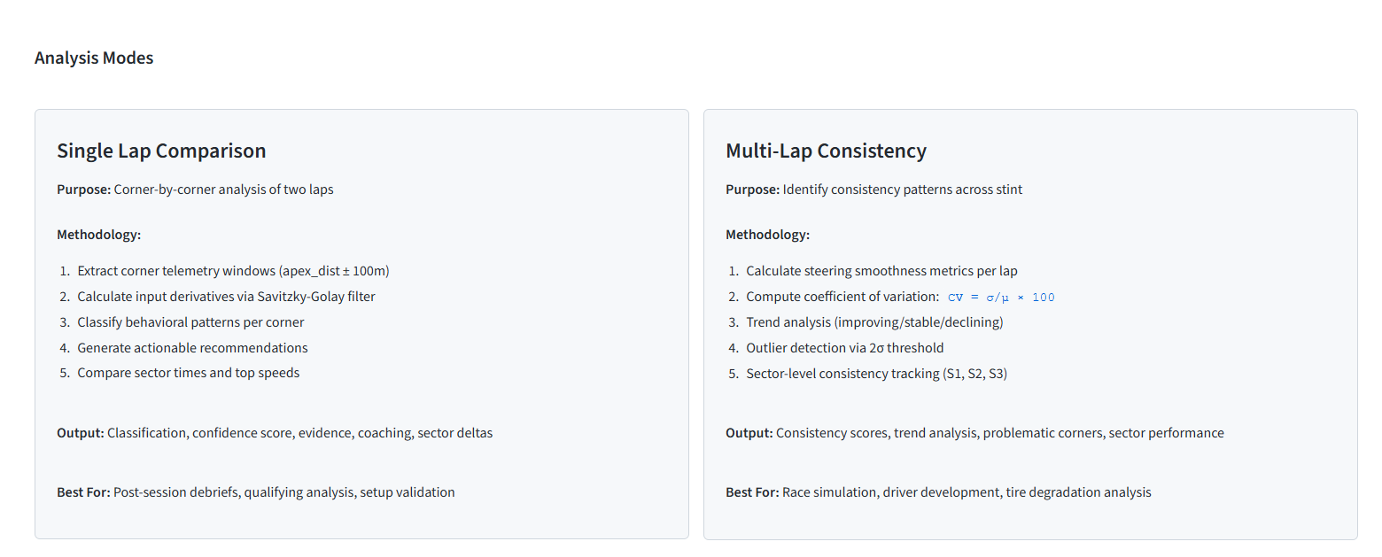Screen dimensions: 1382x557
Task: Select the Single Lap Comparison card title
Action: [161, 151]
